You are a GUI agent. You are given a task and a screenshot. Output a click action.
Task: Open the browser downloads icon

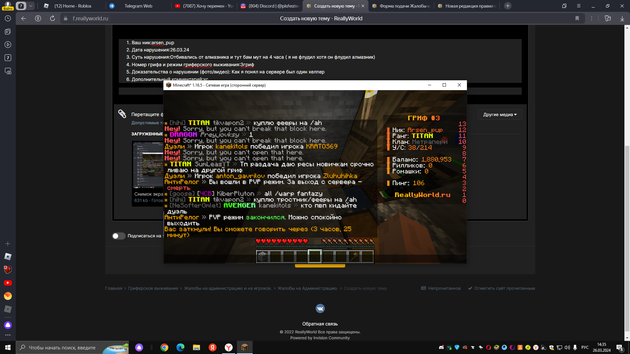622,19
